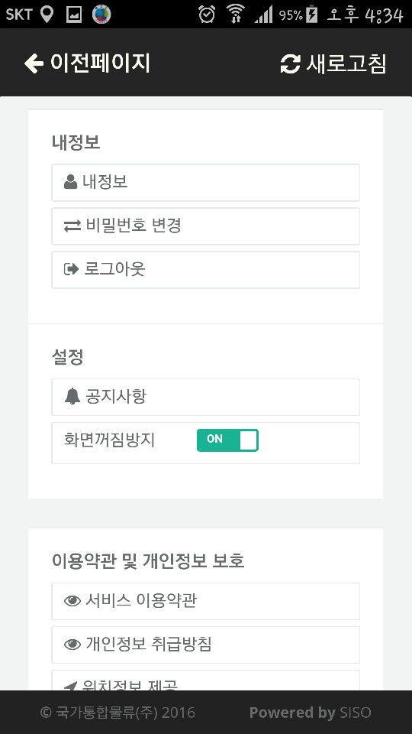Tap the person icon in 내정보 row

click(70, 182)
